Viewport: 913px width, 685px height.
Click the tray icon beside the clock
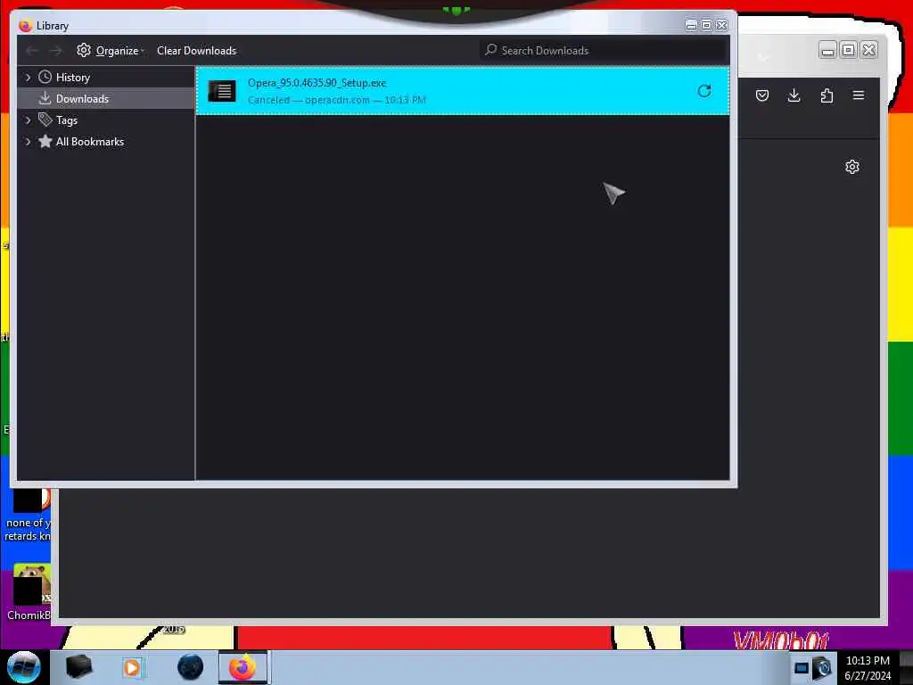822,668
